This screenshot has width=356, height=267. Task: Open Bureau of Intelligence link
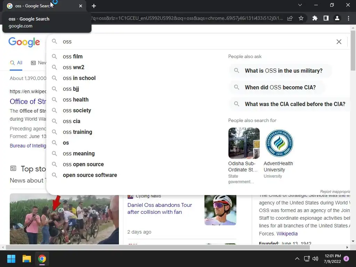tap(28, 146)
